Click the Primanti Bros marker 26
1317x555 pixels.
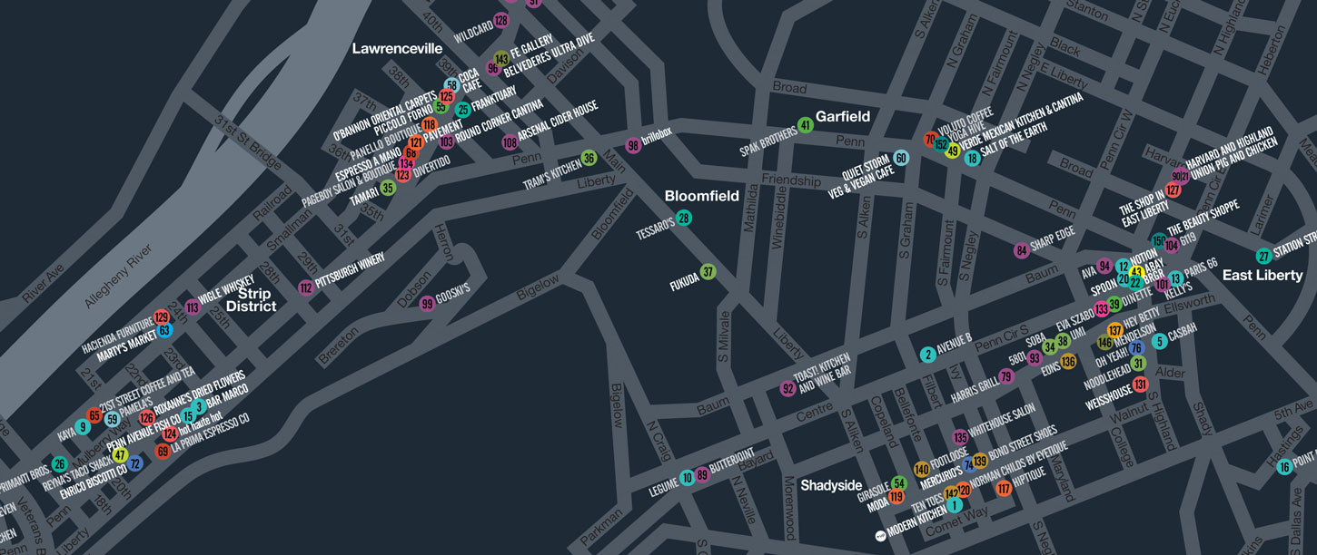click(x=59, y=464)
